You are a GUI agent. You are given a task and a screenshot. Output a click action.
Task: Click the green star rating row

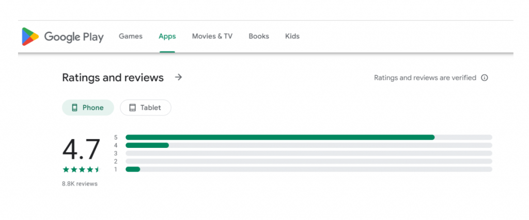(81, 169)
